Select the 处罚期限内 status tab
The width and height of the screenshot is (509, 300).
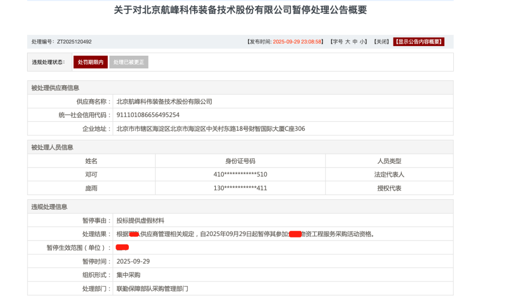click(x=91, y=62)
